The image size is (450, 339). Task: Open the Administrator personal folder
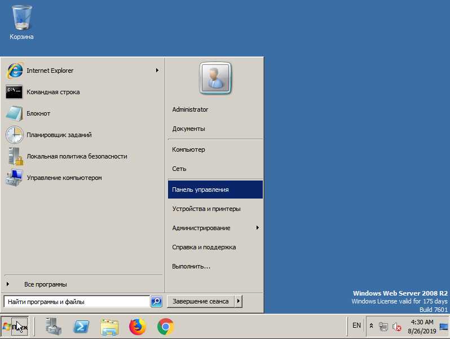coord(215,109)
